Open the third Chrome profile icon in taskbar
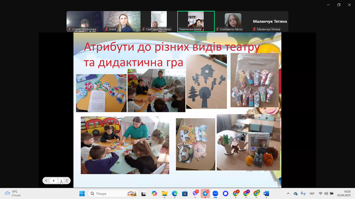This screenshot has height=199, width=355. pos(256,194)
